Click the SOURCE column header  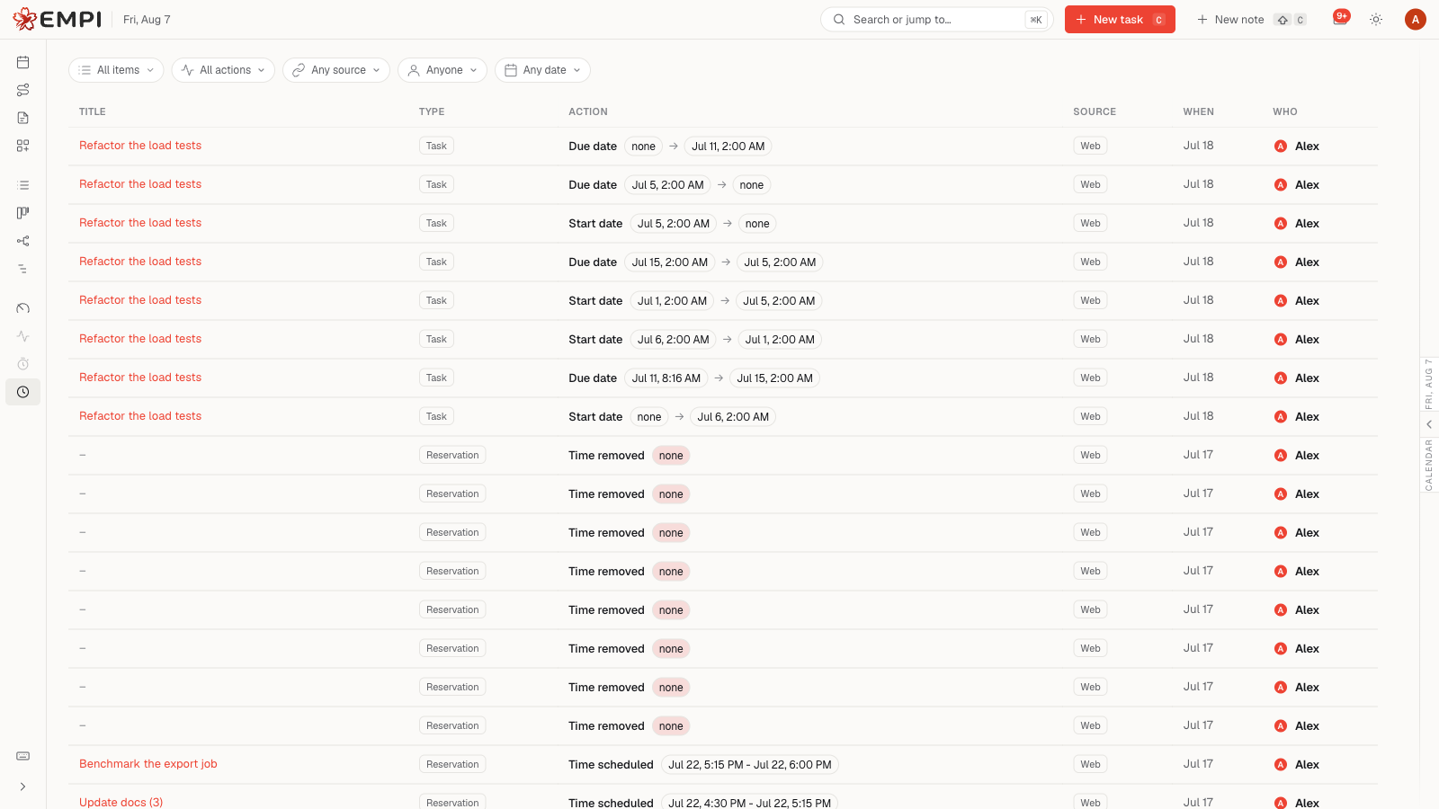click(1095, 111)
